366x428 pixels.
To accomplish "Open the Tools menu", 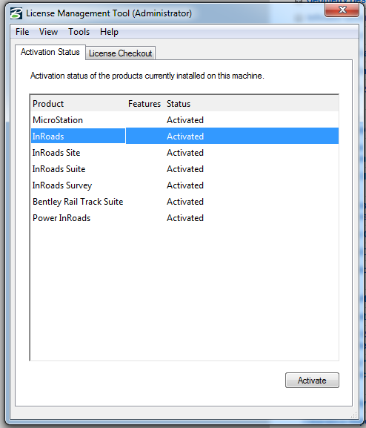I will pyautogui.click(x=79, y=32).
